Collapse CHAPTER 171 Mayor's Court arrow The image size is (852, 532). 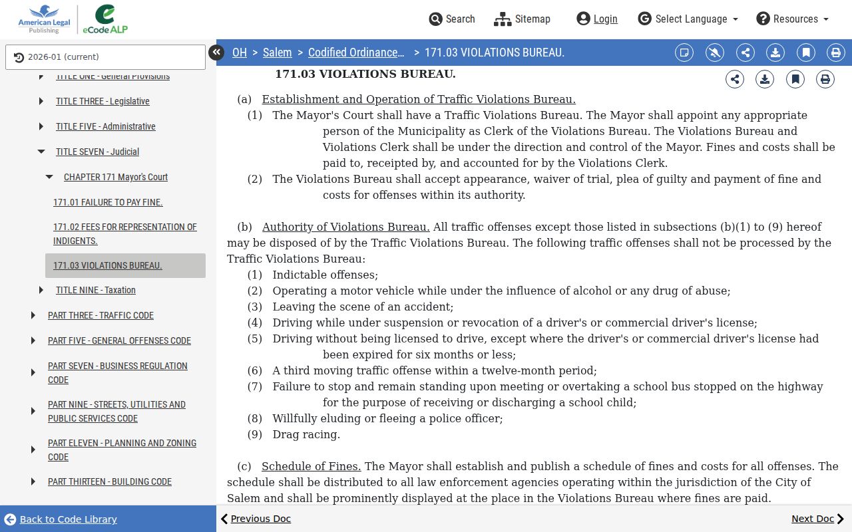[x=49, y=177]
